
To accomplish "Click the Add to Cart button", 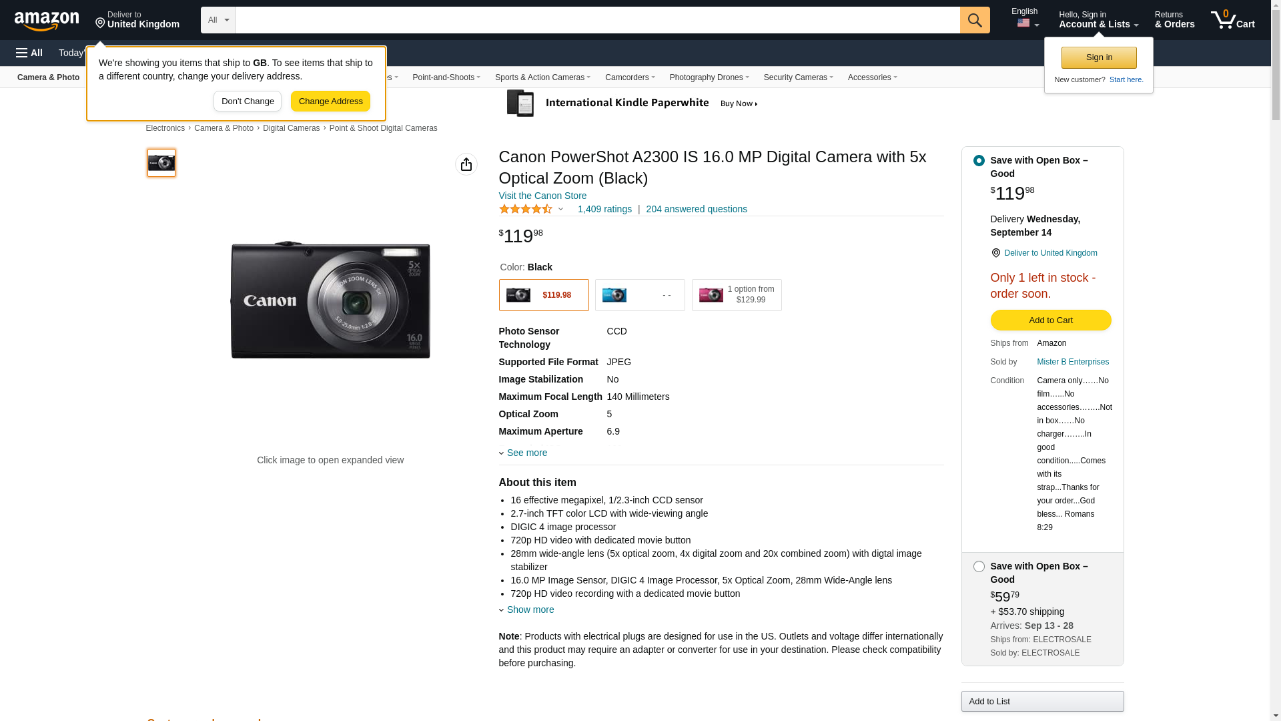I will 1050,320.
